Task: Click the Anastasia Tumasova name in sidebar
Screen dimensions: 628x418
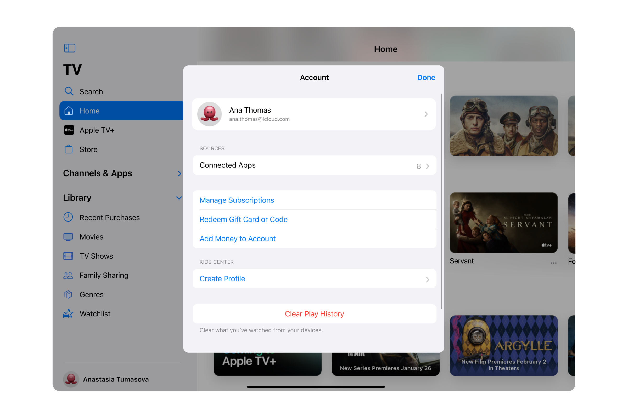Action: 116,379
